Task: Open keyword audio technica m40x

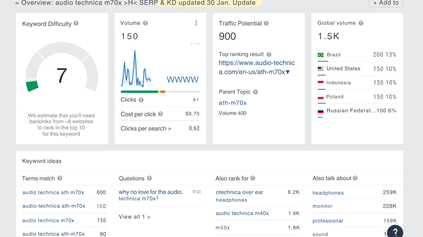Action: [x=242, y=213]
